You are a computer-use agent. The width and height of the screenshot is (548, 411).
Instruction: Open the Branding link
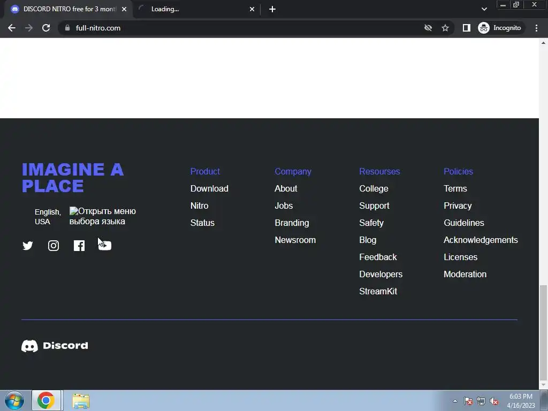[x=292, y=223]
